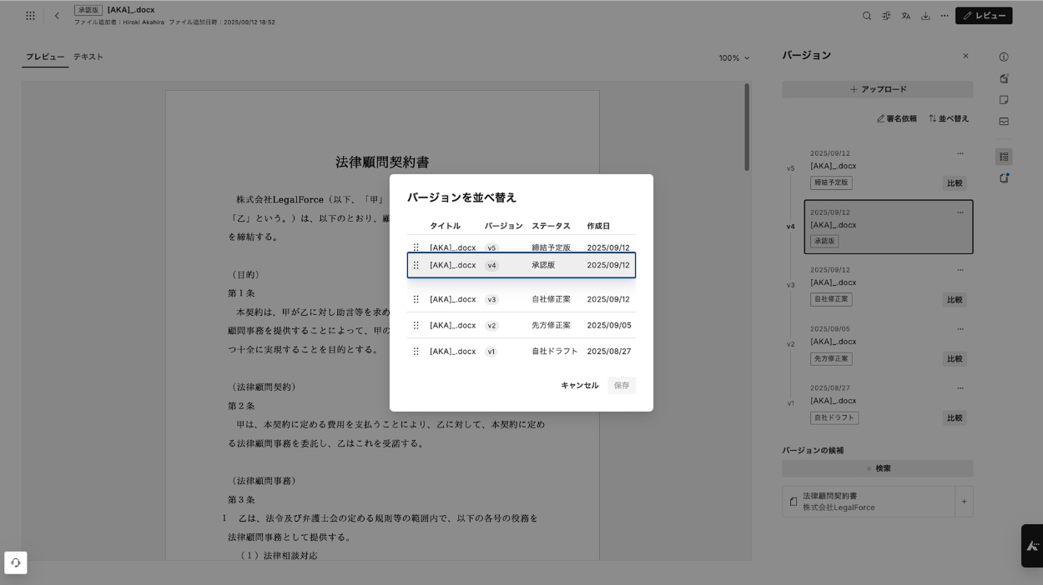
Task: Open the app grid launcher icon
Action: (30, 16)
